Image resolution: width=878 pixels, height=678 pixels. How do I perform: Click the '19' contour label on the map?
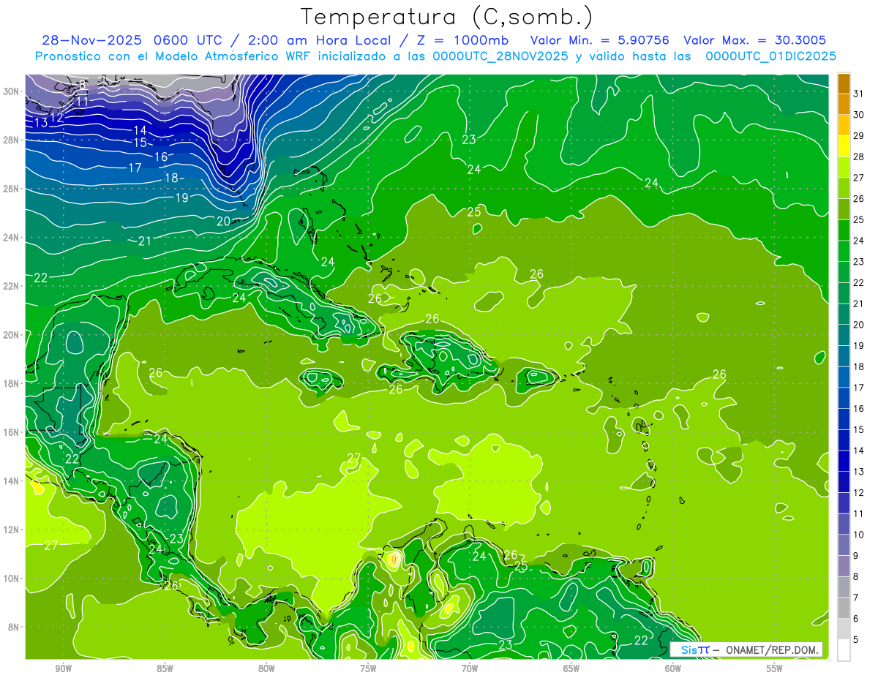181,198
